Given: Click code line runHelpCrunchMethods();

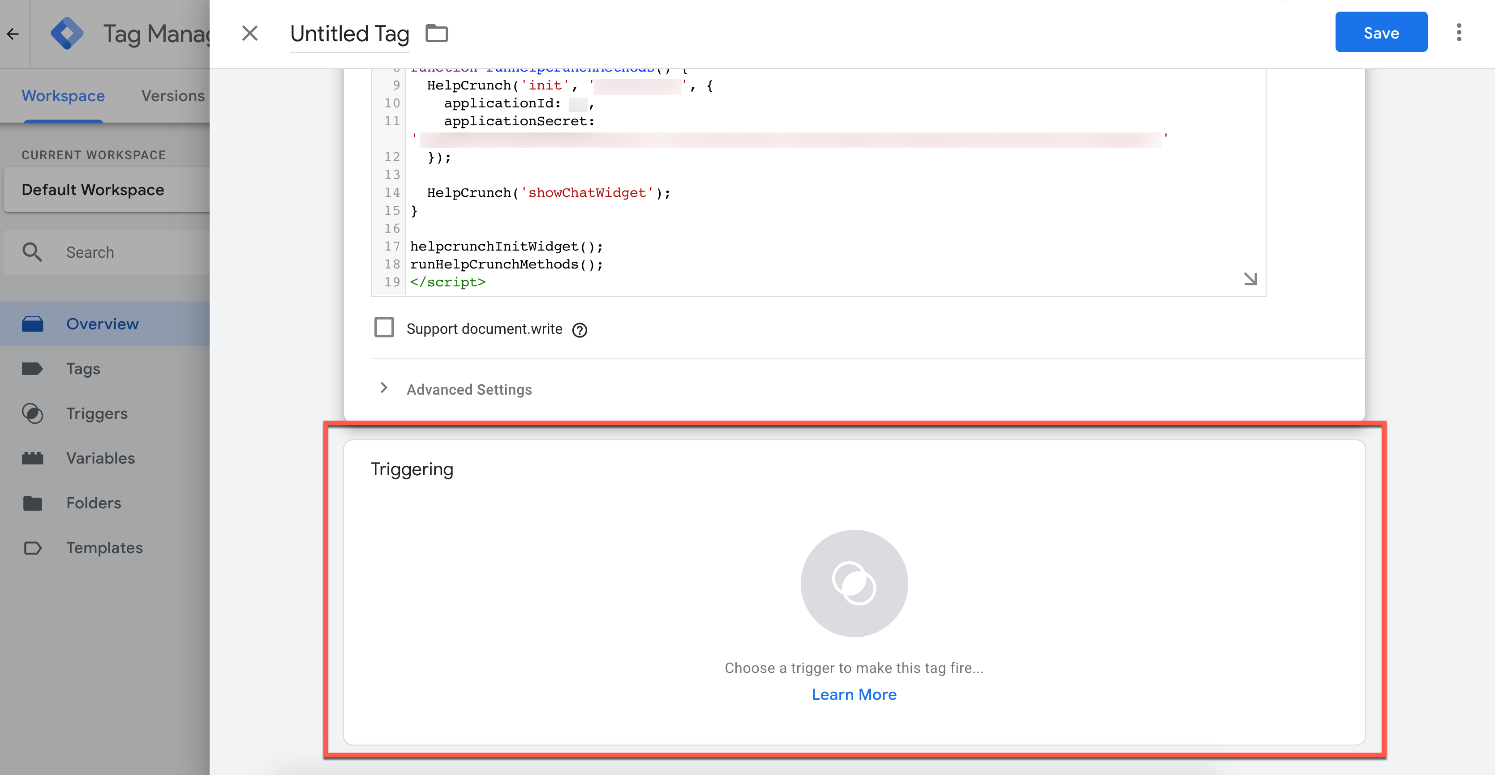Looking at the screenshot, I should pos(506,264).
